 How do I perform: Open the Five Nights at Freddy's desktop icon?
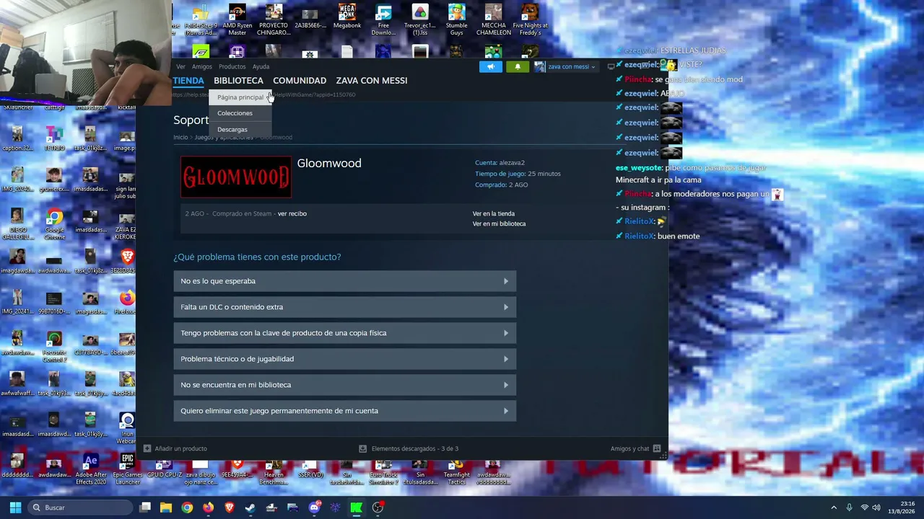531,19
